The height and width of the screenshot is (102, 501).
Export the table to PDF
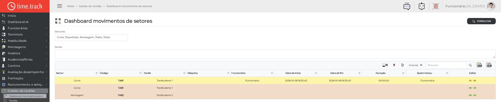click(489, 65)
